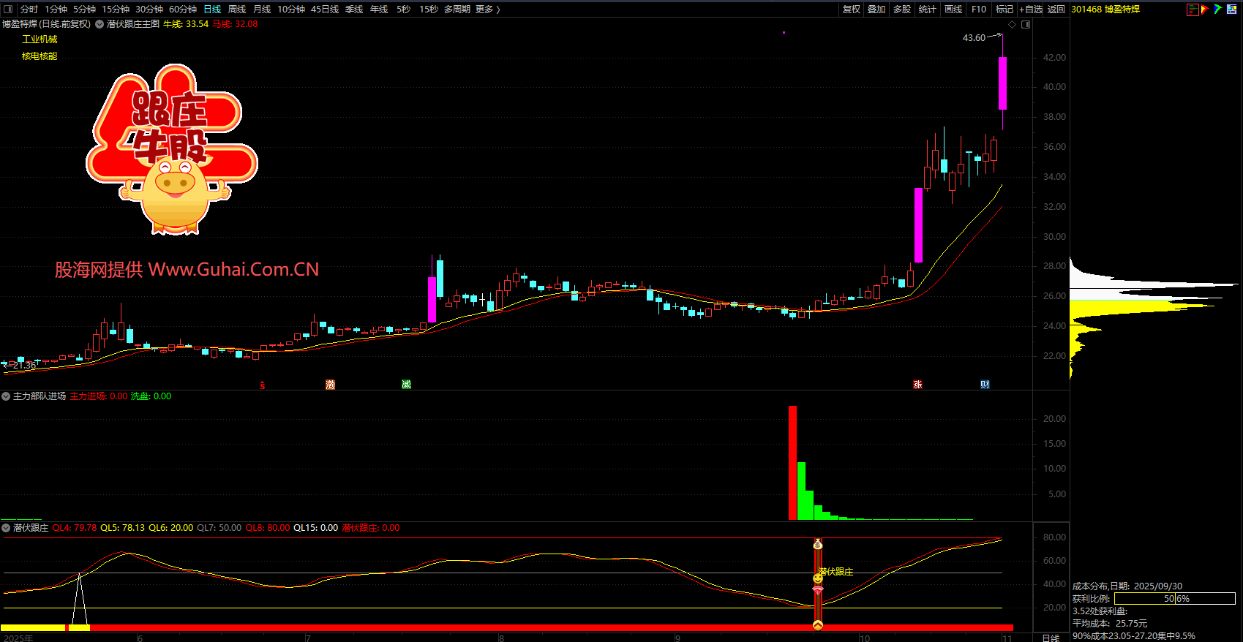Click the 涨 event marker near October
1243x642 pixels.
[917, 385]
